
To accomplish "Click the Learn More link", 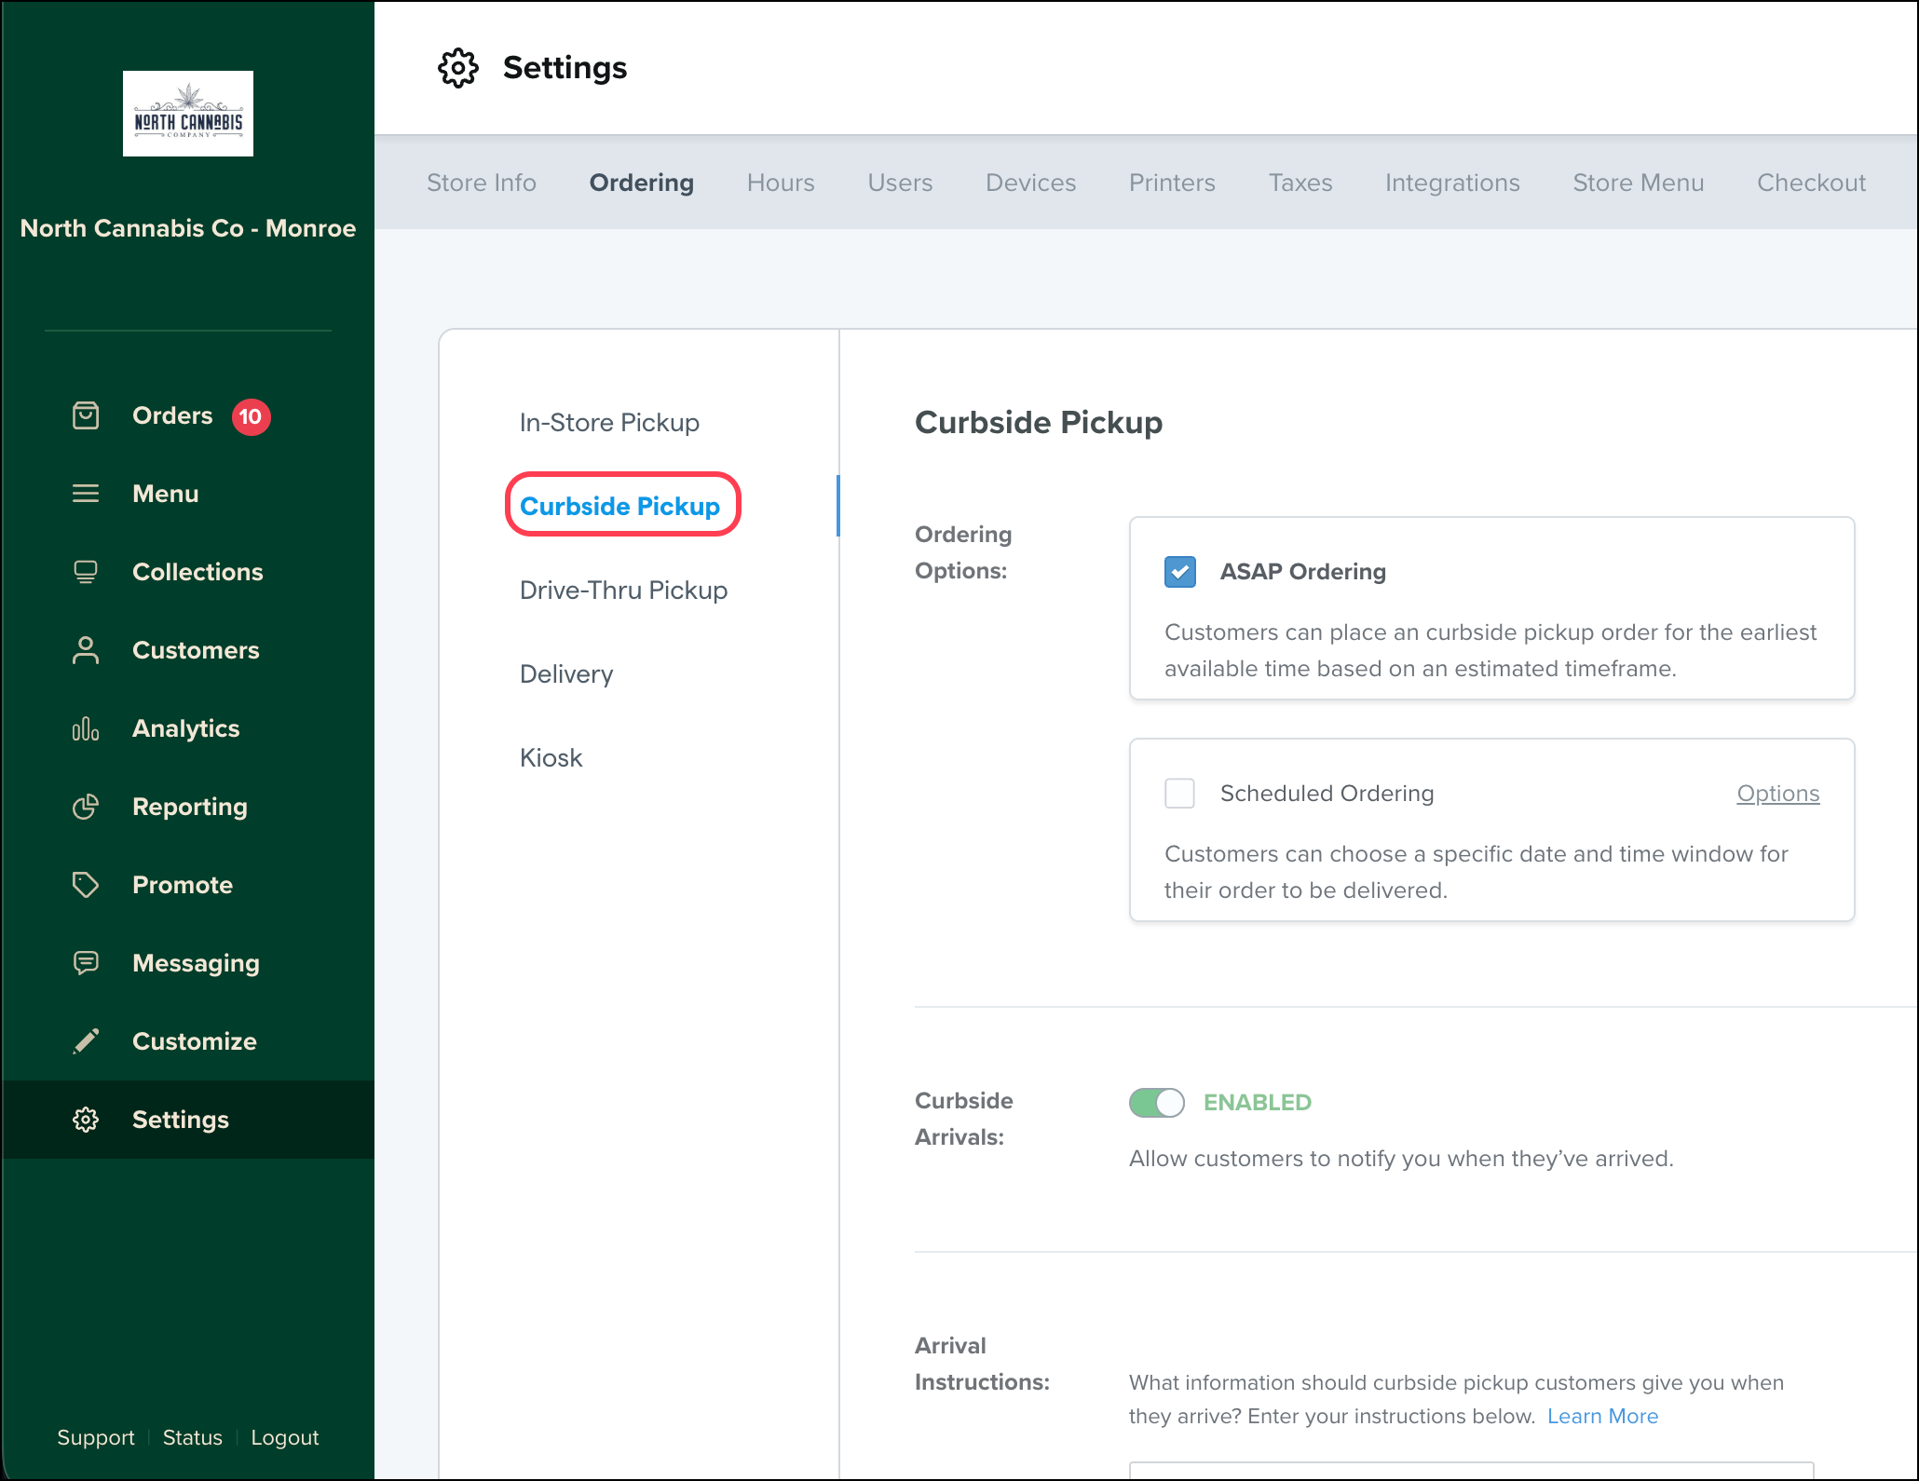I will click(1603, 1416).
